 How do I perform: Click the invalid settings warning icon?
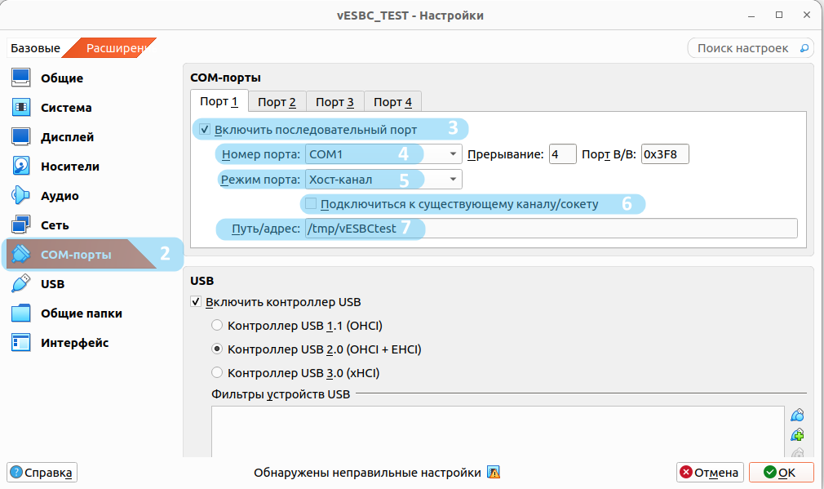(x=493, y=472)
